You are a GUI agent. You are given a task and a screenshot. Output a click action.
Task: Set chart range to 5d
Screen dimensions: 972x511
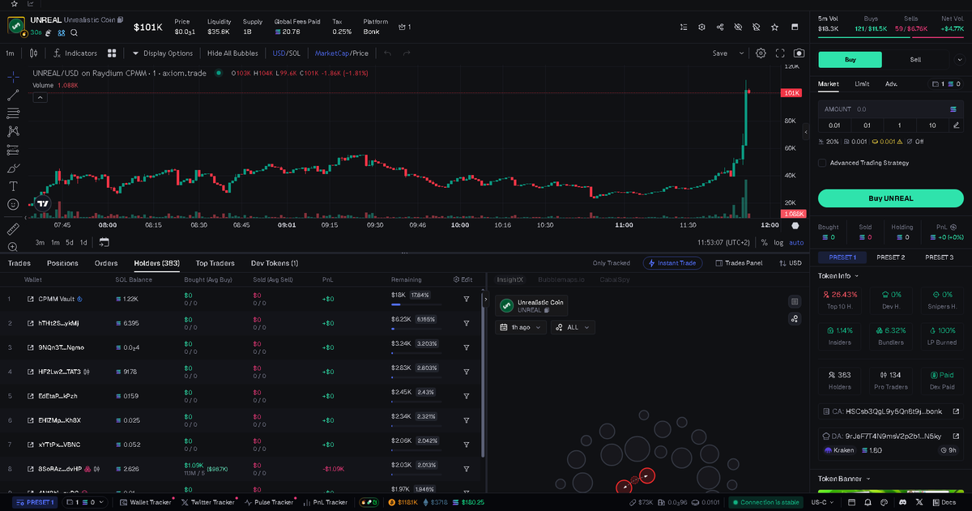click(70, 242)
